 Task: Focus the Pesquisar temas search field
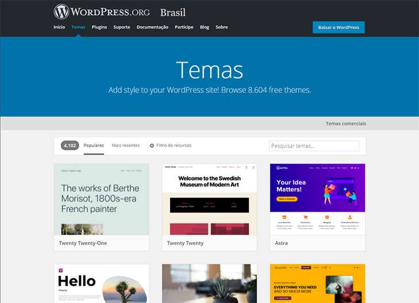314,146
